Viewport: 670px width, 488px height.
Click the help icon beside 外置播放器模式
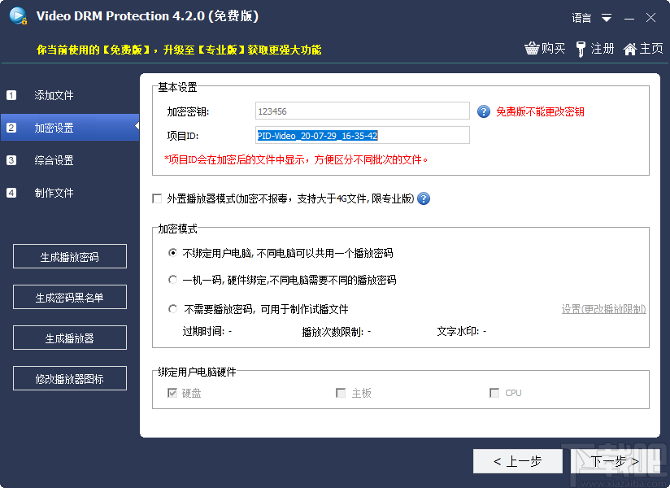coord(422,198)
